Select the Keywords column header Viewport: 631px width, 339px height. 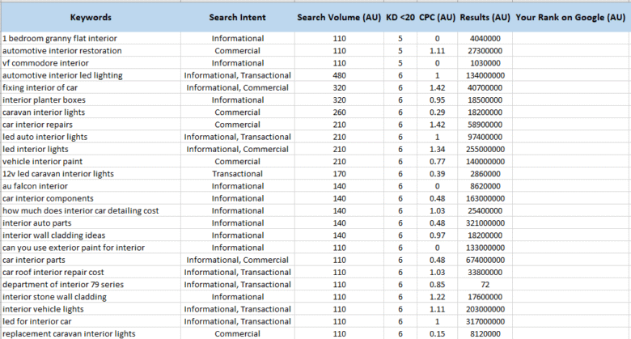[91, 17]
